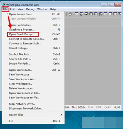This screenshot has height=129, width=123.
Task: Open the Watch window toolbar icon
Action: click(81, 14)
